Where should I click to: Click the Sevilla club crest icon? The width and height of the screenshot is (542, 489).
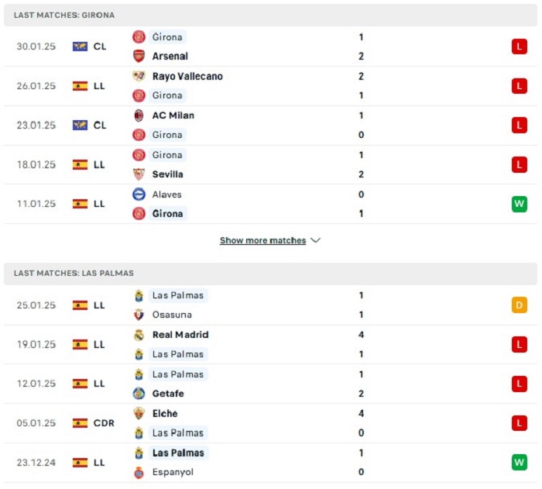coord(139,174)
